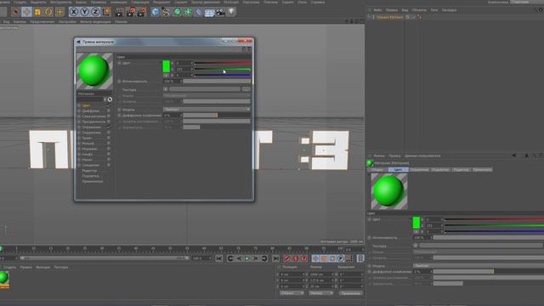This screenshot has width=544, height=306.
Task: Open color mode arrow under swatch
Action: point(167,75)
